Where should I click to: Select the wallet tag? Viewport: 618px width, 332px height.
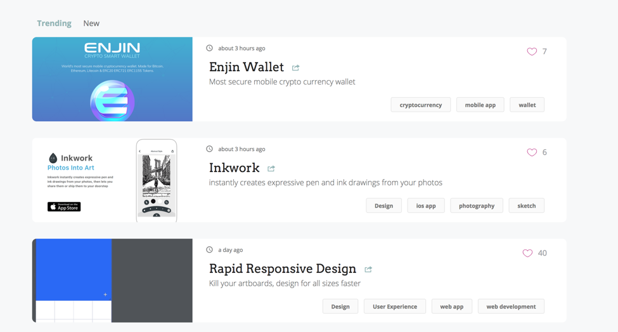527,105
